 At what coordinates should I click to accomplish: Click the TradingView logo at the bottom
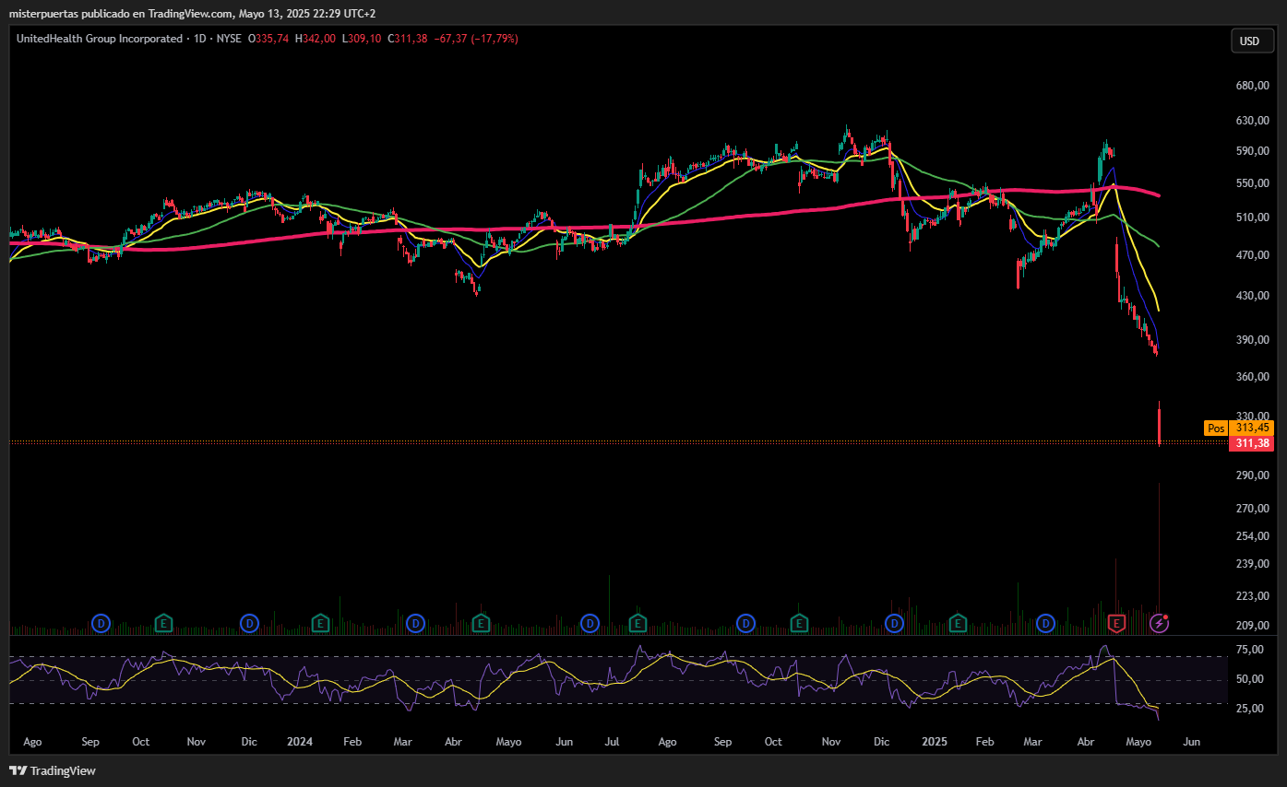tap(53, 770)
